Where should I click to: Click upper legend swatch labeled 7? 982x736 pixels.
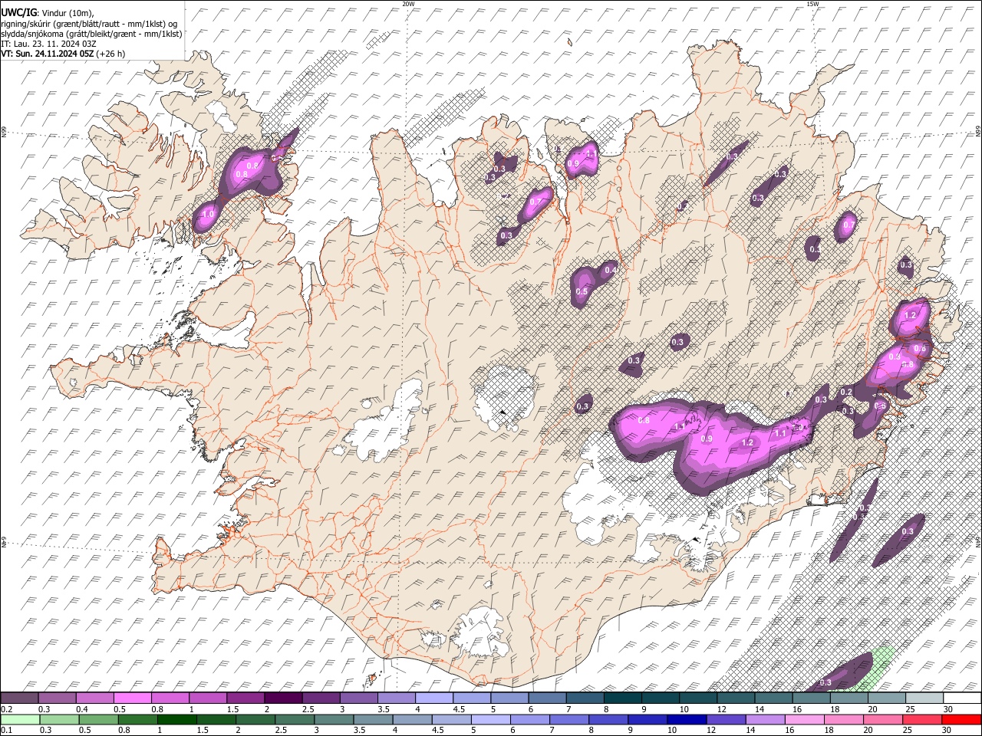[584, 698]
